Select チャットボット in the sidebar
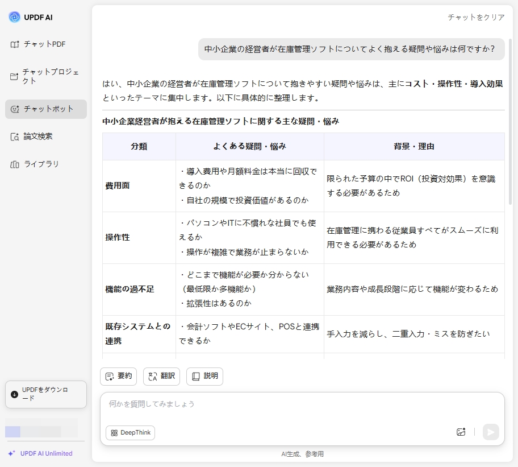Viewport: 518px width, 467px height. [46, 109]
